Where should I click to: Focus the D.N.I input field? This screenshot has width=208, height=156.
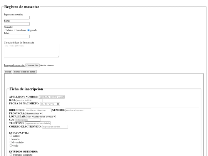coord(29,101)
